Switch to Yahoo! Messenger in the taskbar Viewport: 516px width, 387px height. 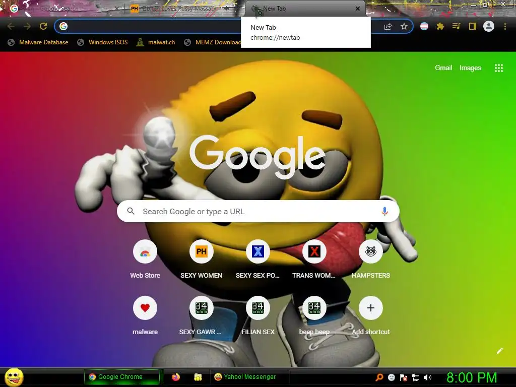click(x=249, y=377)
